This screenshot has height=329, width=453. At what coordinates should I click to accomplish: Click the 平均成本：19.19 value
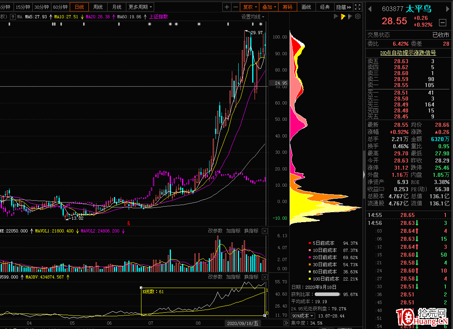pos(309,302)
